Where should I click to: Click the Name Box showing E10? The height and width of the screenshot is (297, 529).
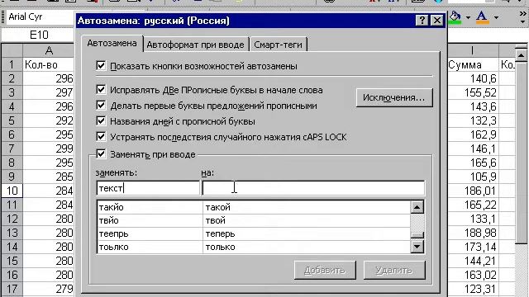coord(38,35)
